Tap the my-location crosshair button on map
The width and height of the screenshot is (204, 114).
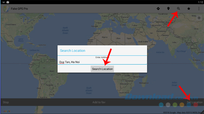click(x=199, y=18)
